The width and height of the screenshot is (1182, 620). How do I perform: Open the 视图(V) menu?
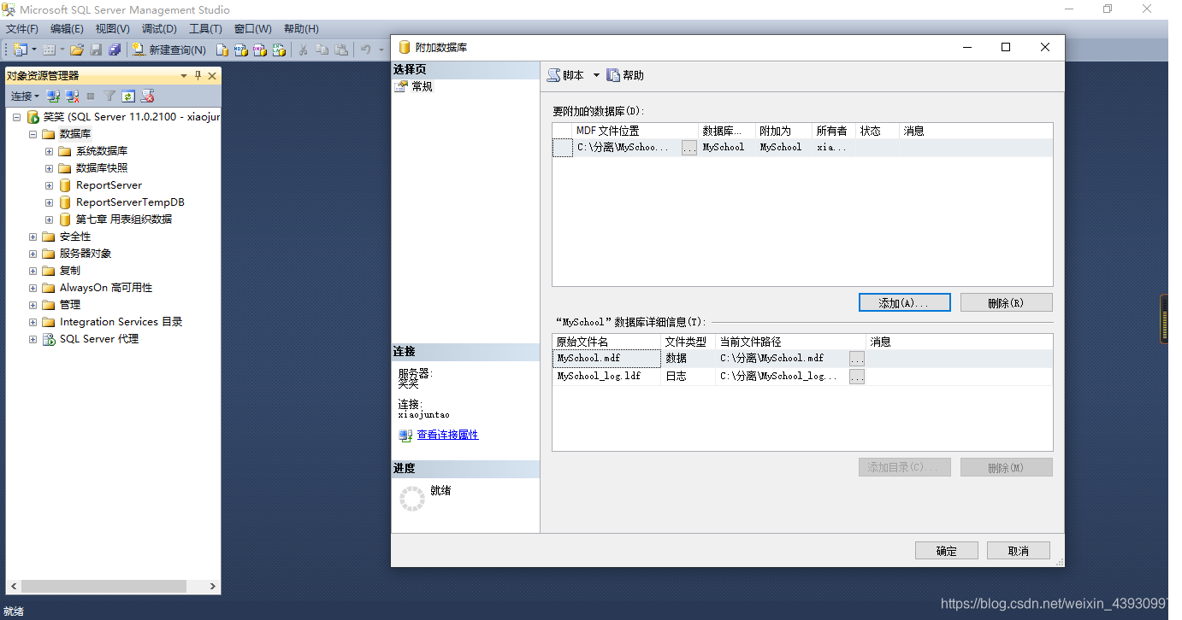(x=112, y=29)
